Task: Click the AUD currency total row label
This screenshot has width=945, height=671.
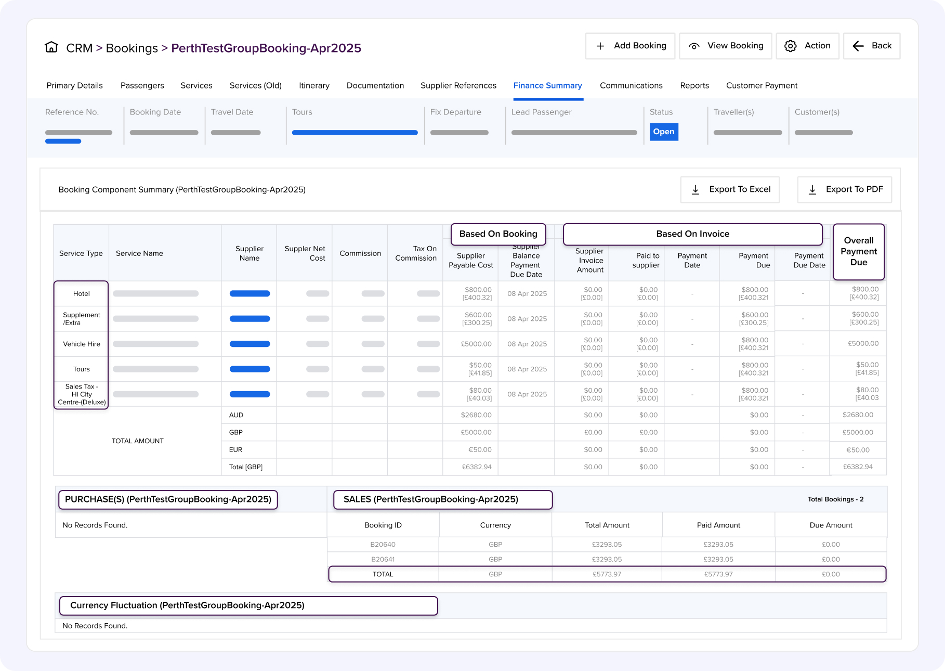Action: [x=236, y=415]
